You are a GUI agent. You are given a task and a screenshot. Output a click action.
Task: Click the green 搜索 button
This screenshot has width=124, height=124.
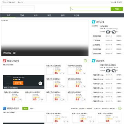pyautogui.click(x=117, y=9)
